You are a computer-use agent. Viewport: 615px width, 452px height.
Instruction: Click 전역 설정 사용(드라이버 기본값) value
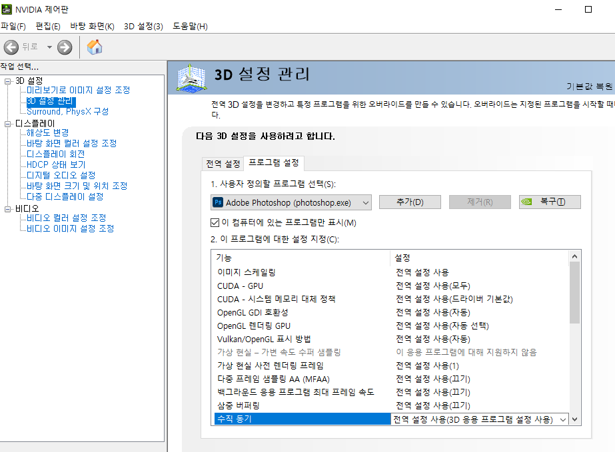(x=454, y=299)
